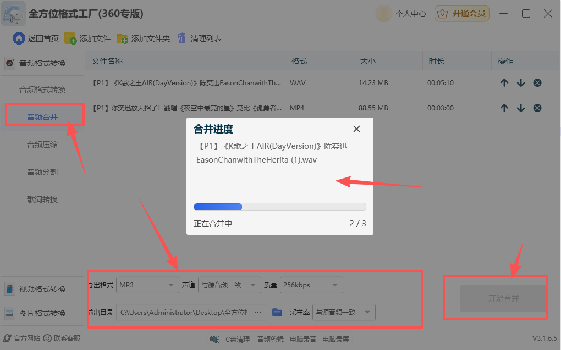Expand the 声道 与源音频一致 dropdown
Viewport: 561px width, 350px height.
(229, 285)
